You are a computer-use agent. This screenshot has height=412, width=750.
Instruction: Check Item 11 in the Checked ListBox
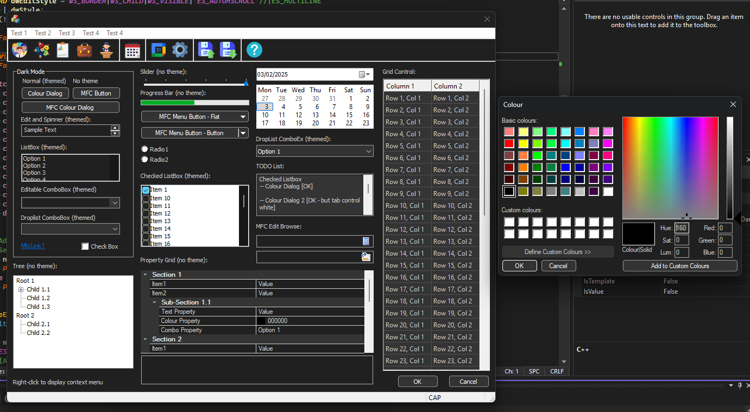click(146, 206)
